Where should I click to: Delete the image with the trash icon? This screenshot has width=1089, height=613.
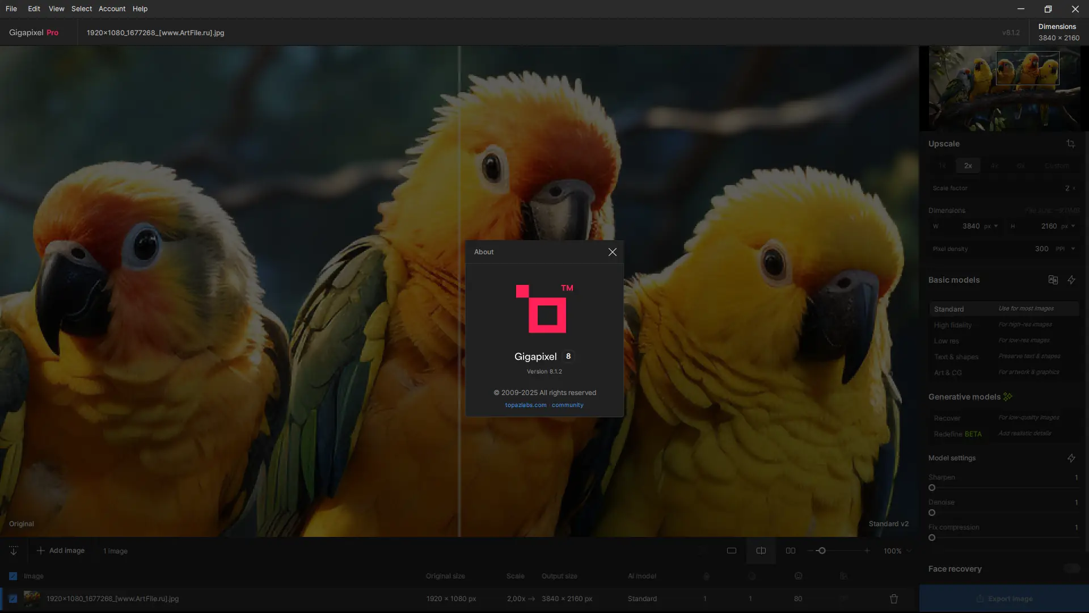coord(894,599)
